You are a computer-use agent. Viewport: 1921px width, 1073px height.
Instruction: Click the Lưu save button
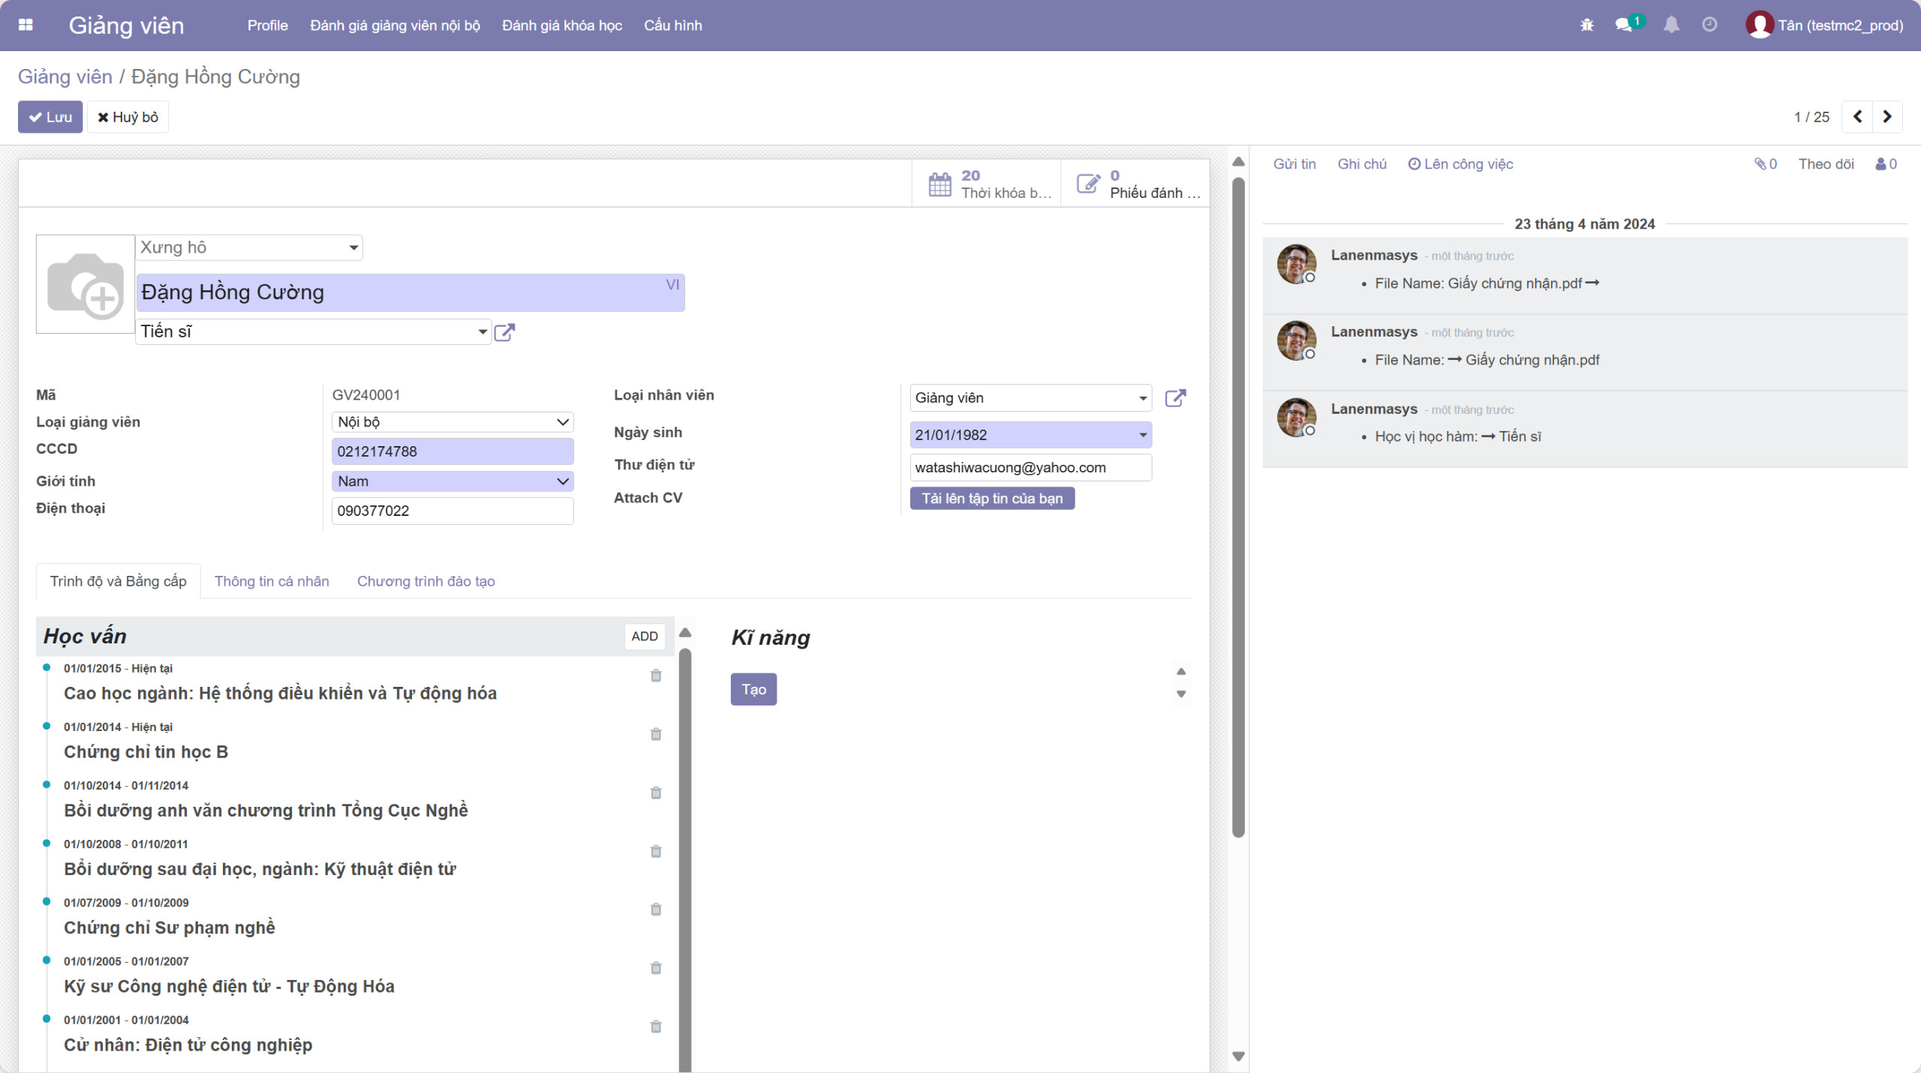click(x=50, y=117)
